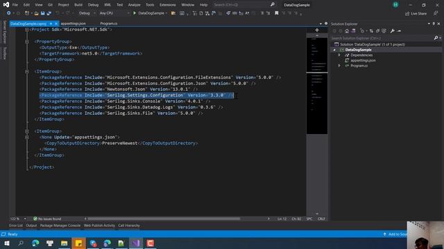444x249 pixels.
Task: Click the Sync with Active Document icon
Action: point(371,31)
